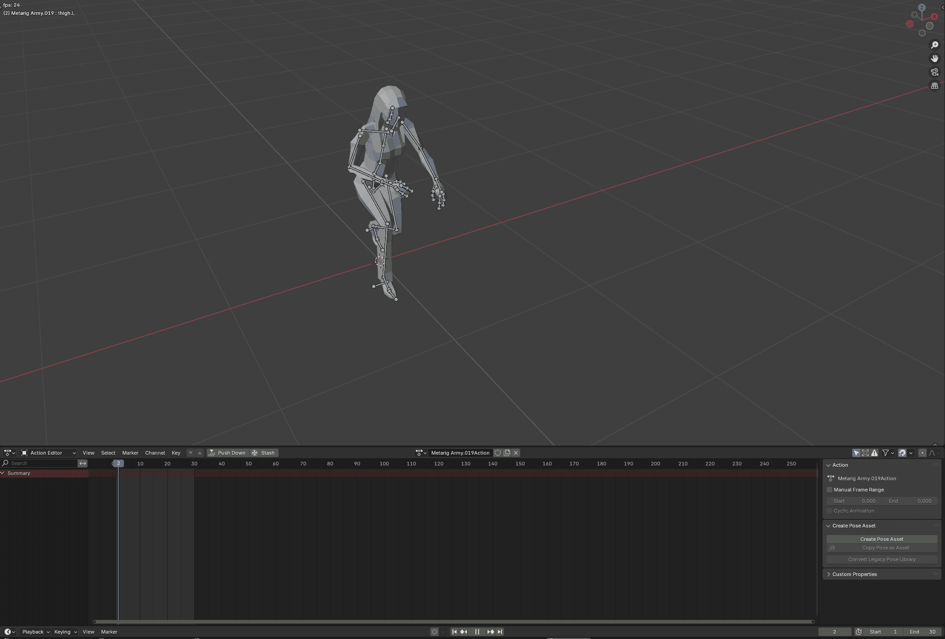This screenshot has width=945, height=639.
Task: Enable Manual Frame Range checkbox
Action: [830, 490]
